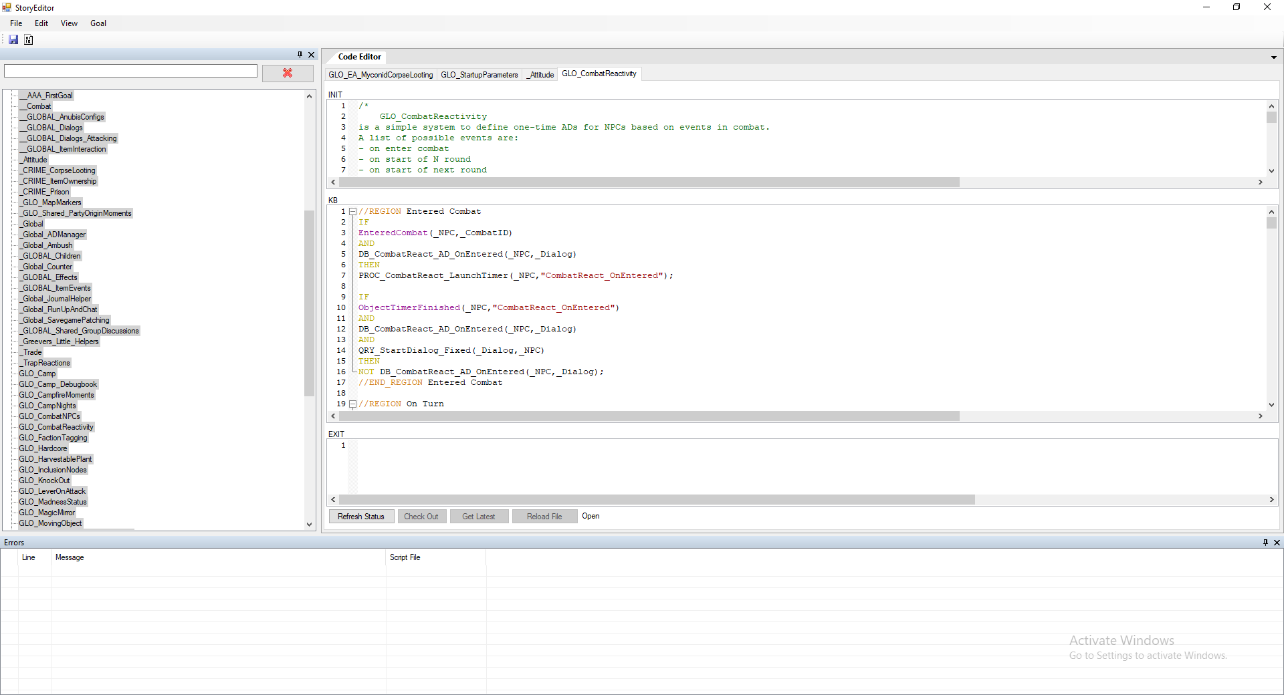Click the Message column header

point(219,557)
